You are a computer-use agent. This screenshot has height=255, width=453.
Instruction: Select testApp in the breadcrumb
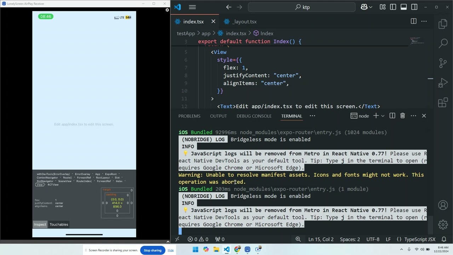click(186, 33)
